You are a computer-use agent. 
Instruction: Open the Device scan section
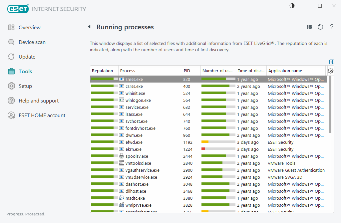pos(32,42)
